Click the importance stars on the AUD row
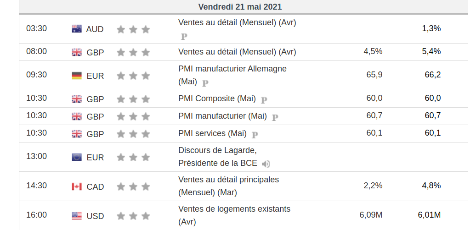Screen dimensions: 476x230 point(133,29)
